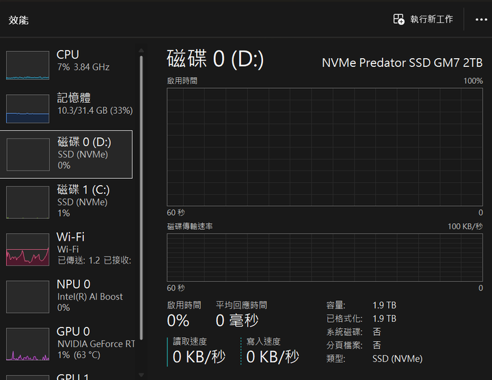Select the 記憶體 memory item
Image resolution: width=492 pixels, height=380 pixels.
click(66, 108)
